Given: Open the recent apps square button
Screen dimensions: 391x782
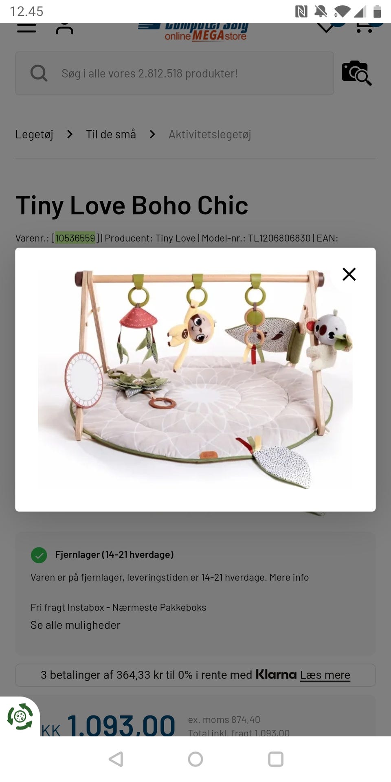Looking at the screenshot, I should pos(276,759).
